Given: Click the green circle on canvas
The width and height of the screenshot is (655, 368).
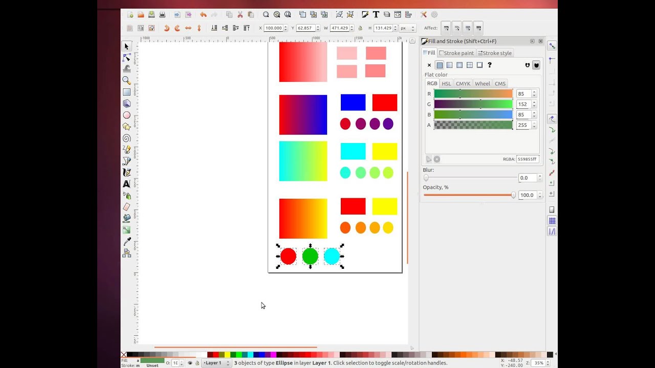Looking at the screenshot, I should (x=310, y=256).
